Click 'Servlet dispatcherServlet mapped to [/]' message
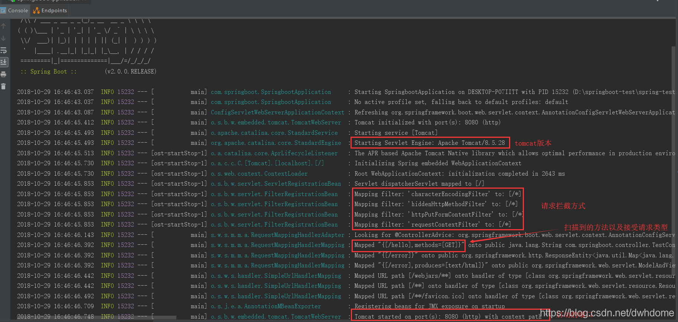Screen dimensions: 678x322 click(x=419, y=183)
